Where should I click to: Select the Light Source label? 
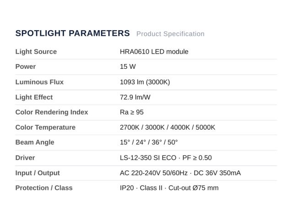(x=36, y=52)
